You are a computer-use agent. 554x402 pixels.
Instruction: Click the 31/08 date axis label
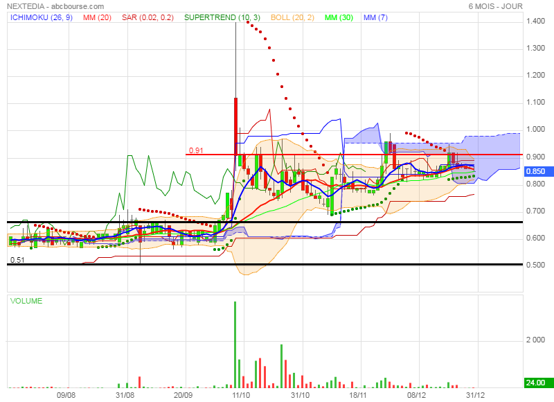click(x=125, y=395)
